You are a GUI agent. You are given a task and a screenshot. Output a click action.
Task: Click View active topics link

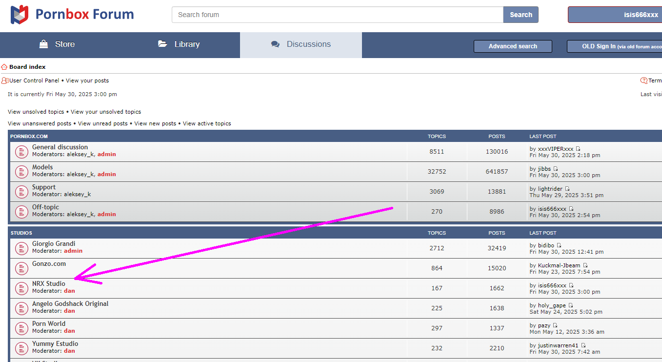[x=207, y=123]
